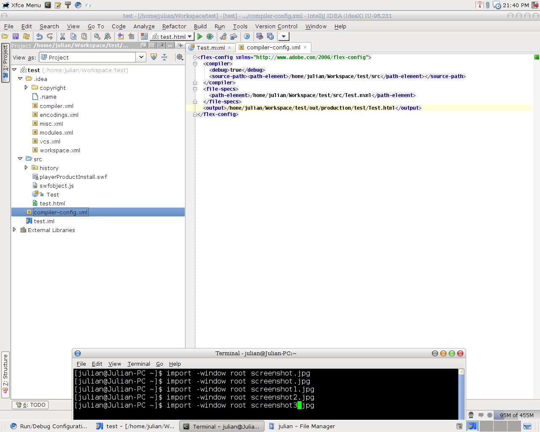The width and height of the screenshot is (540, 432).
Task: Click the Help question mark icon
Action: [247, 37]
